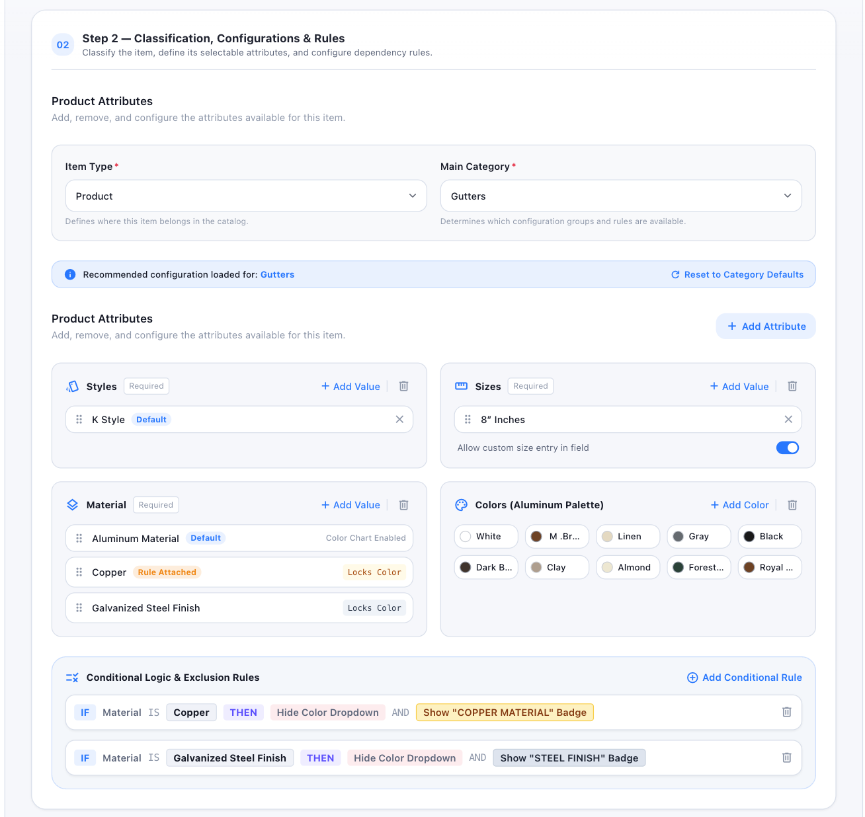Viewport: 865px width, 817px height.
Task: Toggle allow custom size entry switch
Action: [788, 447]
